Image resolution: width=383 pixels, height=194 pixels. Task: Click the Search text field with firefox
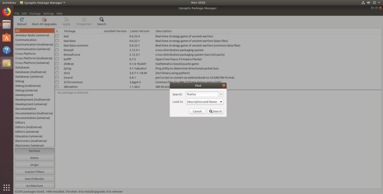pyautogui.click(x=202, y=94)
